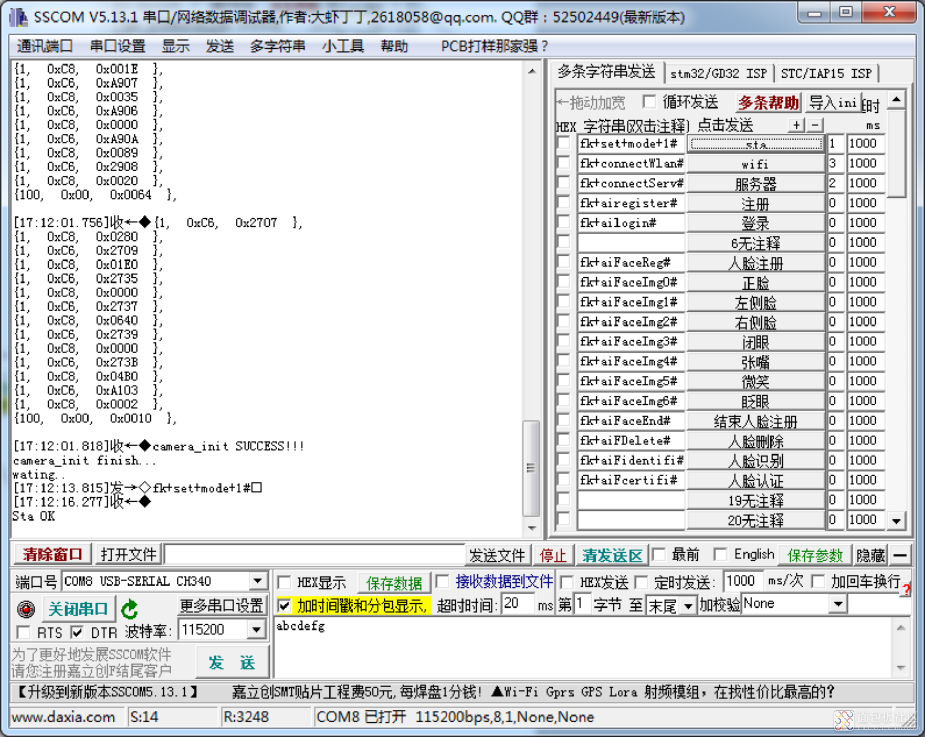Click 停止 stop button

553,555
